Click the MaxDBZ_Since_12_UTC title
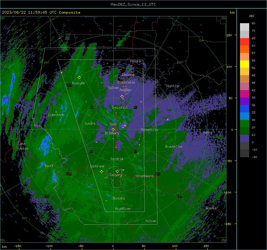 point(133,4)
